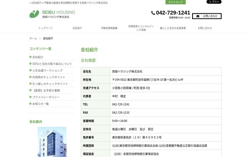Screen dimensions: 251x157
Task: Click table cell 西部ハウジング株式会社
Action: pyautogui.click(x=166, y=71)
